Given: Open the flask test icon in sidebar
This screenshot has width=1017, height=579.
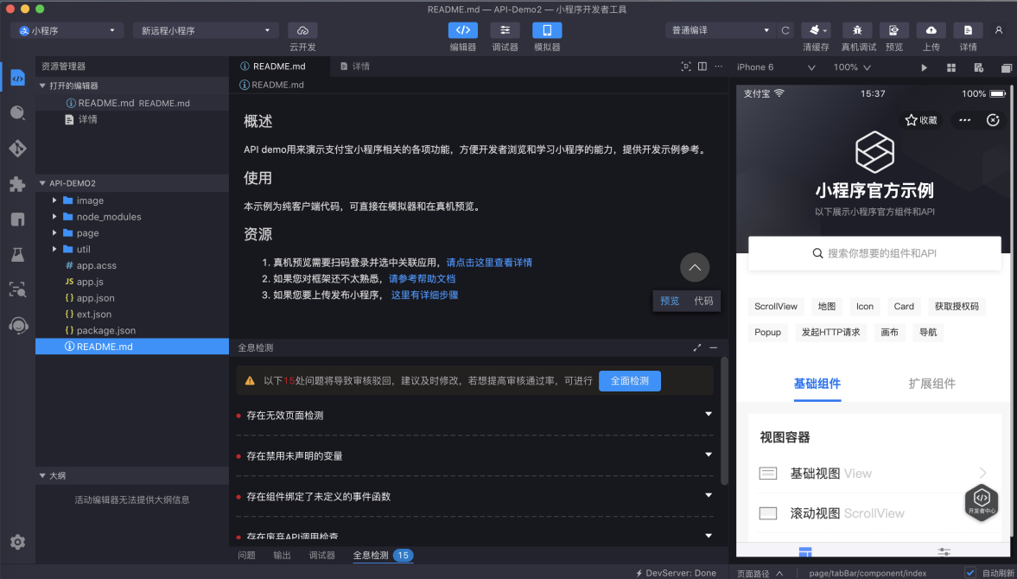Looking at the screenshot, I should click(17, 254).
